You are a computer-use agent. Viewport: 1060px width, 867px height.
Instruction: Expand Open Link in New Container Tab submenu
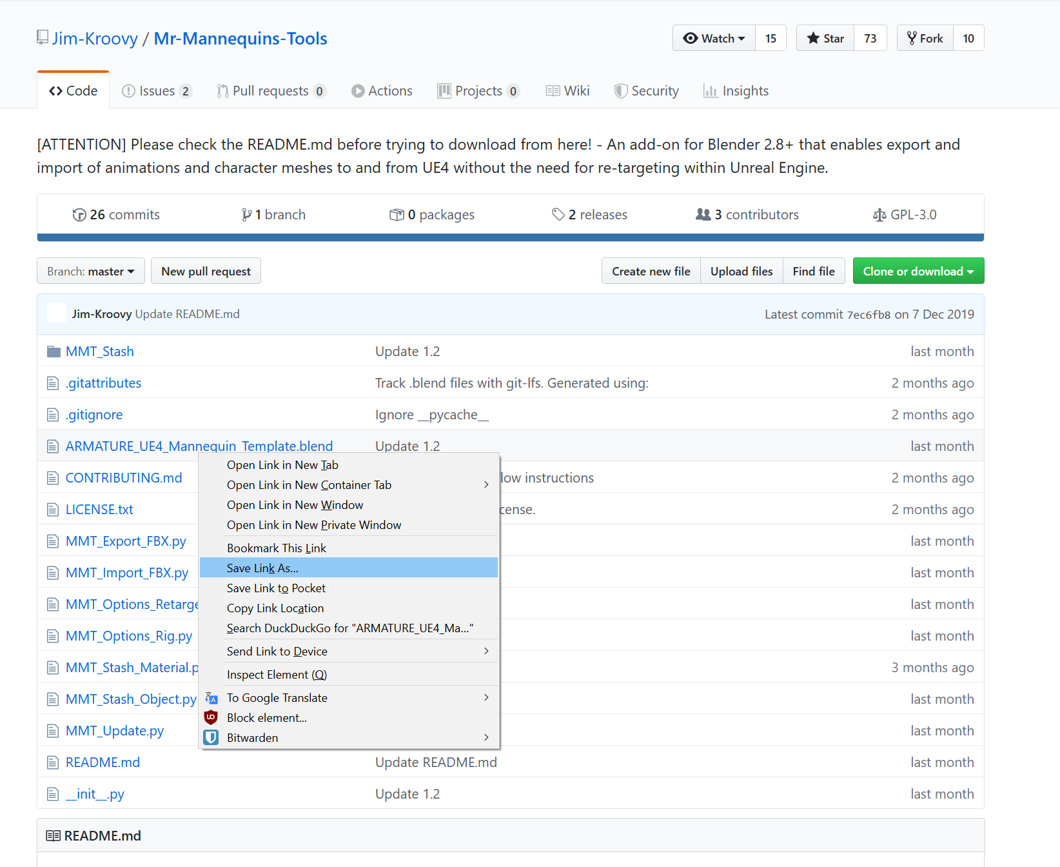point(486,484)
